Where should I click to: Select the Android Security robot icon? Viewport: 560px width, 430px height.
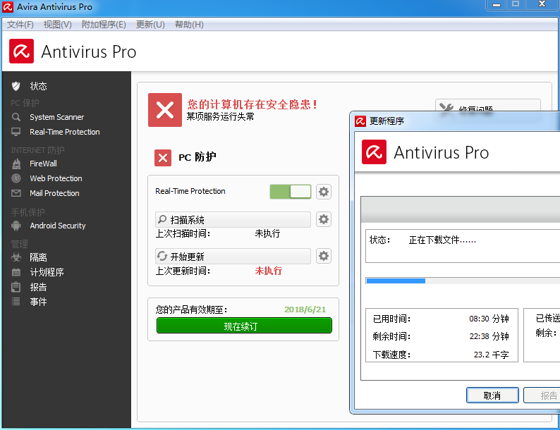(x=16, y=226)
